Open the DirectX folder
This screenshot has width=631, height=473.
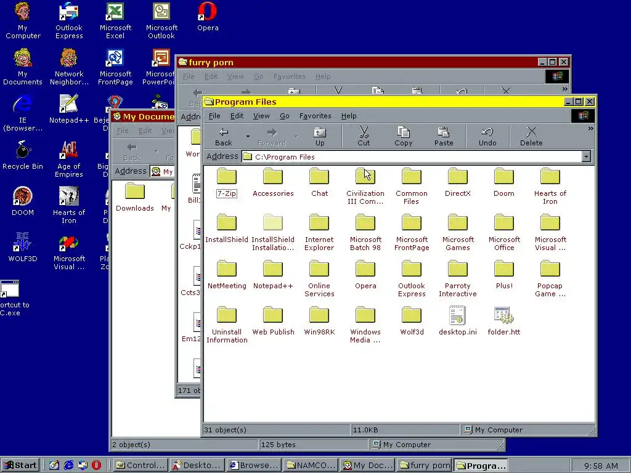point(458,183)
